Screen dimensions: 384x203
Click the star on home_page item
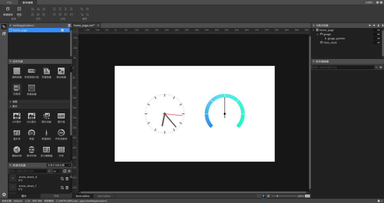[x=63, y=30]
